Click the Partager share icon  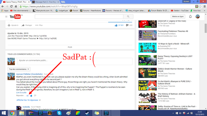click(23, 25)
